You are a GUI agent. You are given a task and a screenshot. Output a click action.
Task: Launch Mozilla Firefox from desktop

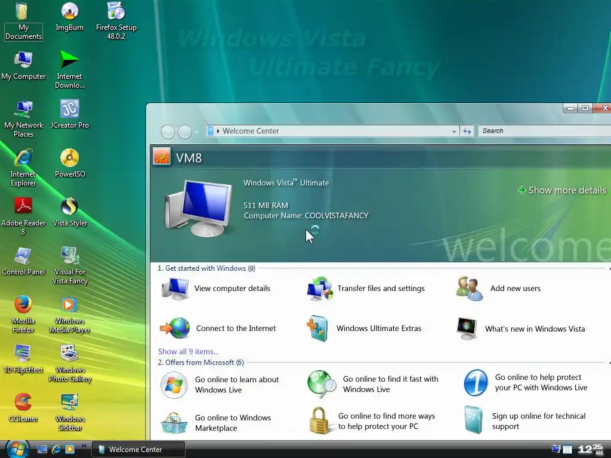click(x=23, y=315)
